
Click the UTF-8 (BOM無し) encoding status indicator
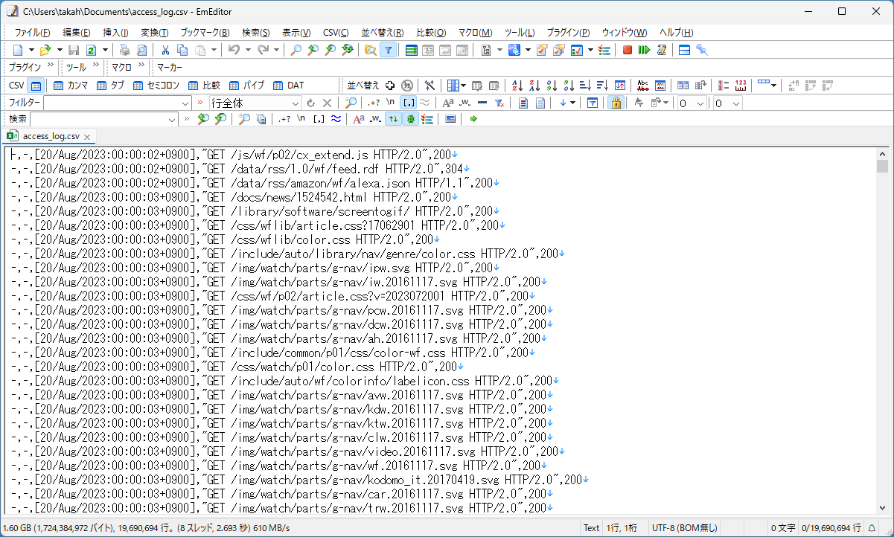pyautogui.click(x=683, y=527)
